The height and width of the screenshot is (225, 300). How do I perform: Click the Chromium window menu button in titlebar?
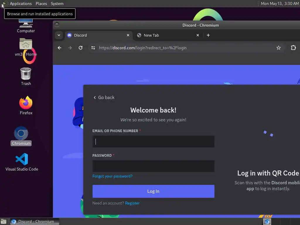tap(57, 24)
